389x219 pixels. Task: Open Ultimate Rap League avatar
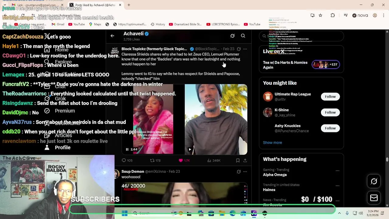tap(268, 97)
